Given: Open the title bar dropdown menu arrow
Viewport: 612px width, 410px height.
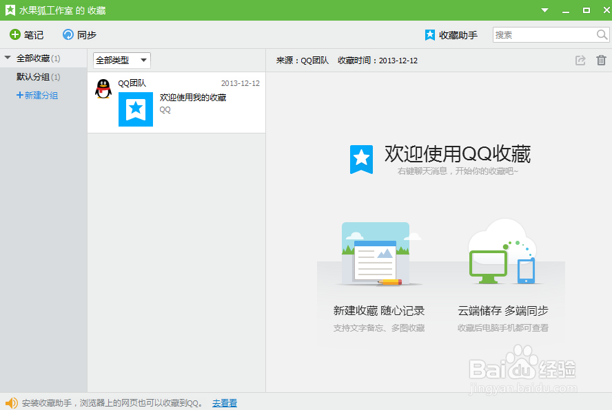Looking at the screenshot, I should (x=544, y=10).
